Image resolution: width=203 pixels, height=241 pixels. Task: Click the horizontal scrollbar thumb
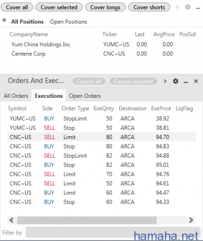(87, 220)
